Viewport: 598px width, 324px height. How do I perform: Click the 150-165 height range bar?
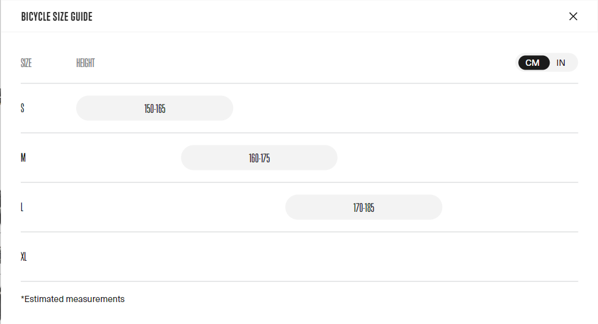tap(155, 108)
